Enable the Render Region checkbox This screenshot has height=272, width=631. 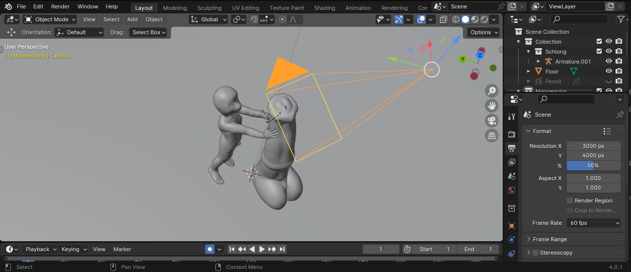[x=570, y=201]
